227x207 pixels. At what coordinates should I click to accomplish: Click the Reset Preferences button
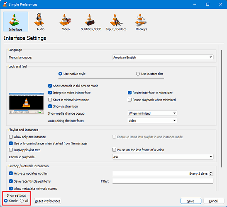pos(48,201)
